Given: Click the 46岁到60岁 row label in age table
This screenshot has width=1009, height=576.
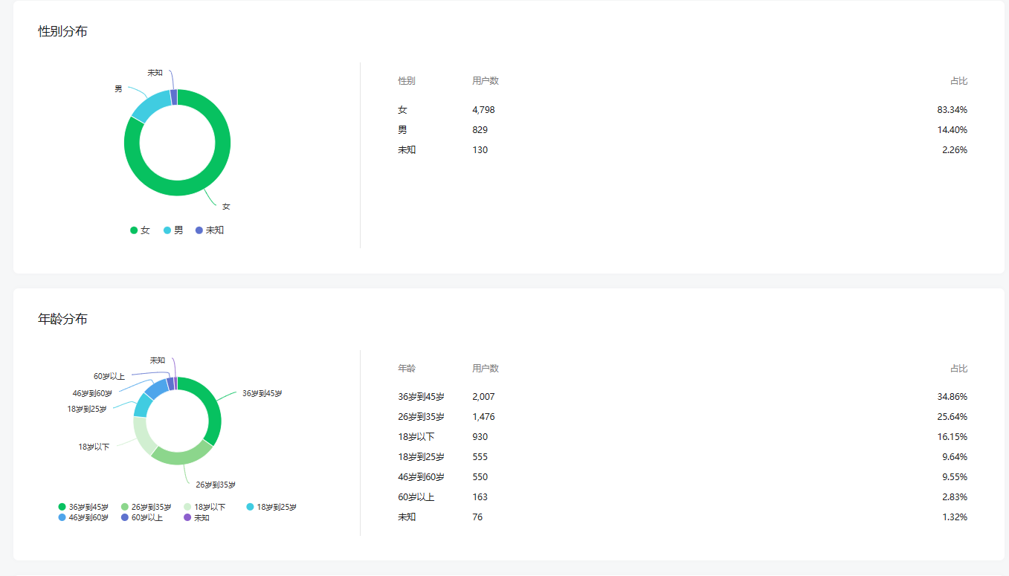Looking at the screenshot, I should tap(421, 477).
